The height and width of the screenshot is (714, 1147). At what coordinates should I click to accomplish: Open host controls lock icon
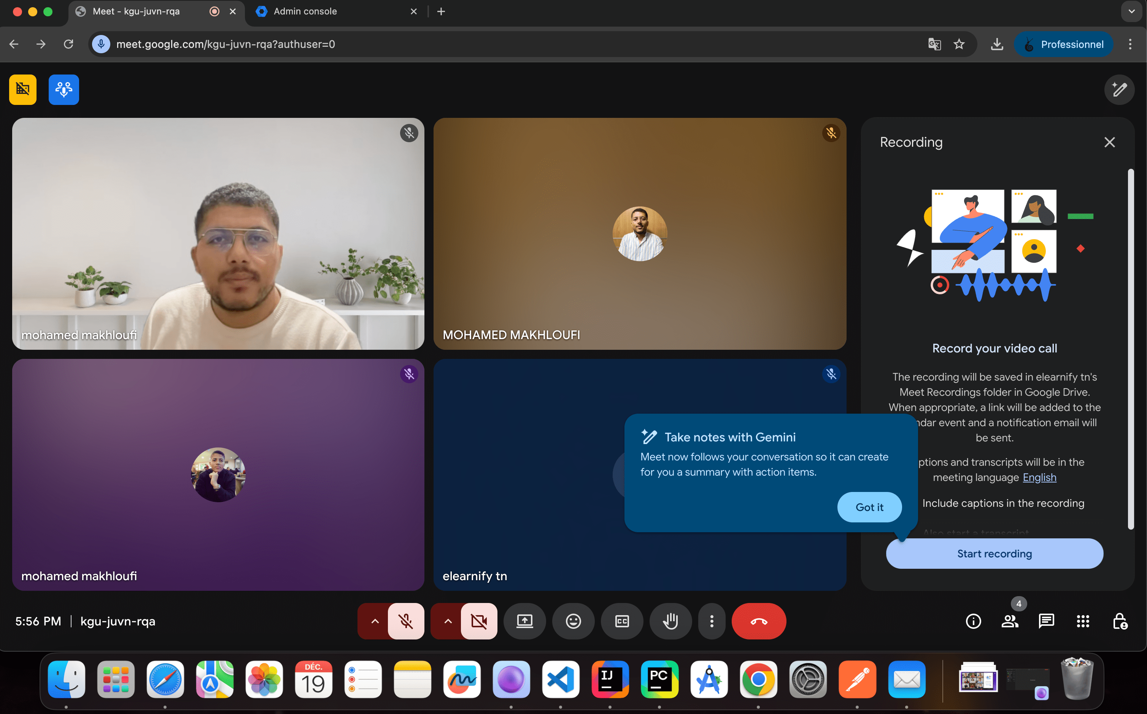[1120, 621]
